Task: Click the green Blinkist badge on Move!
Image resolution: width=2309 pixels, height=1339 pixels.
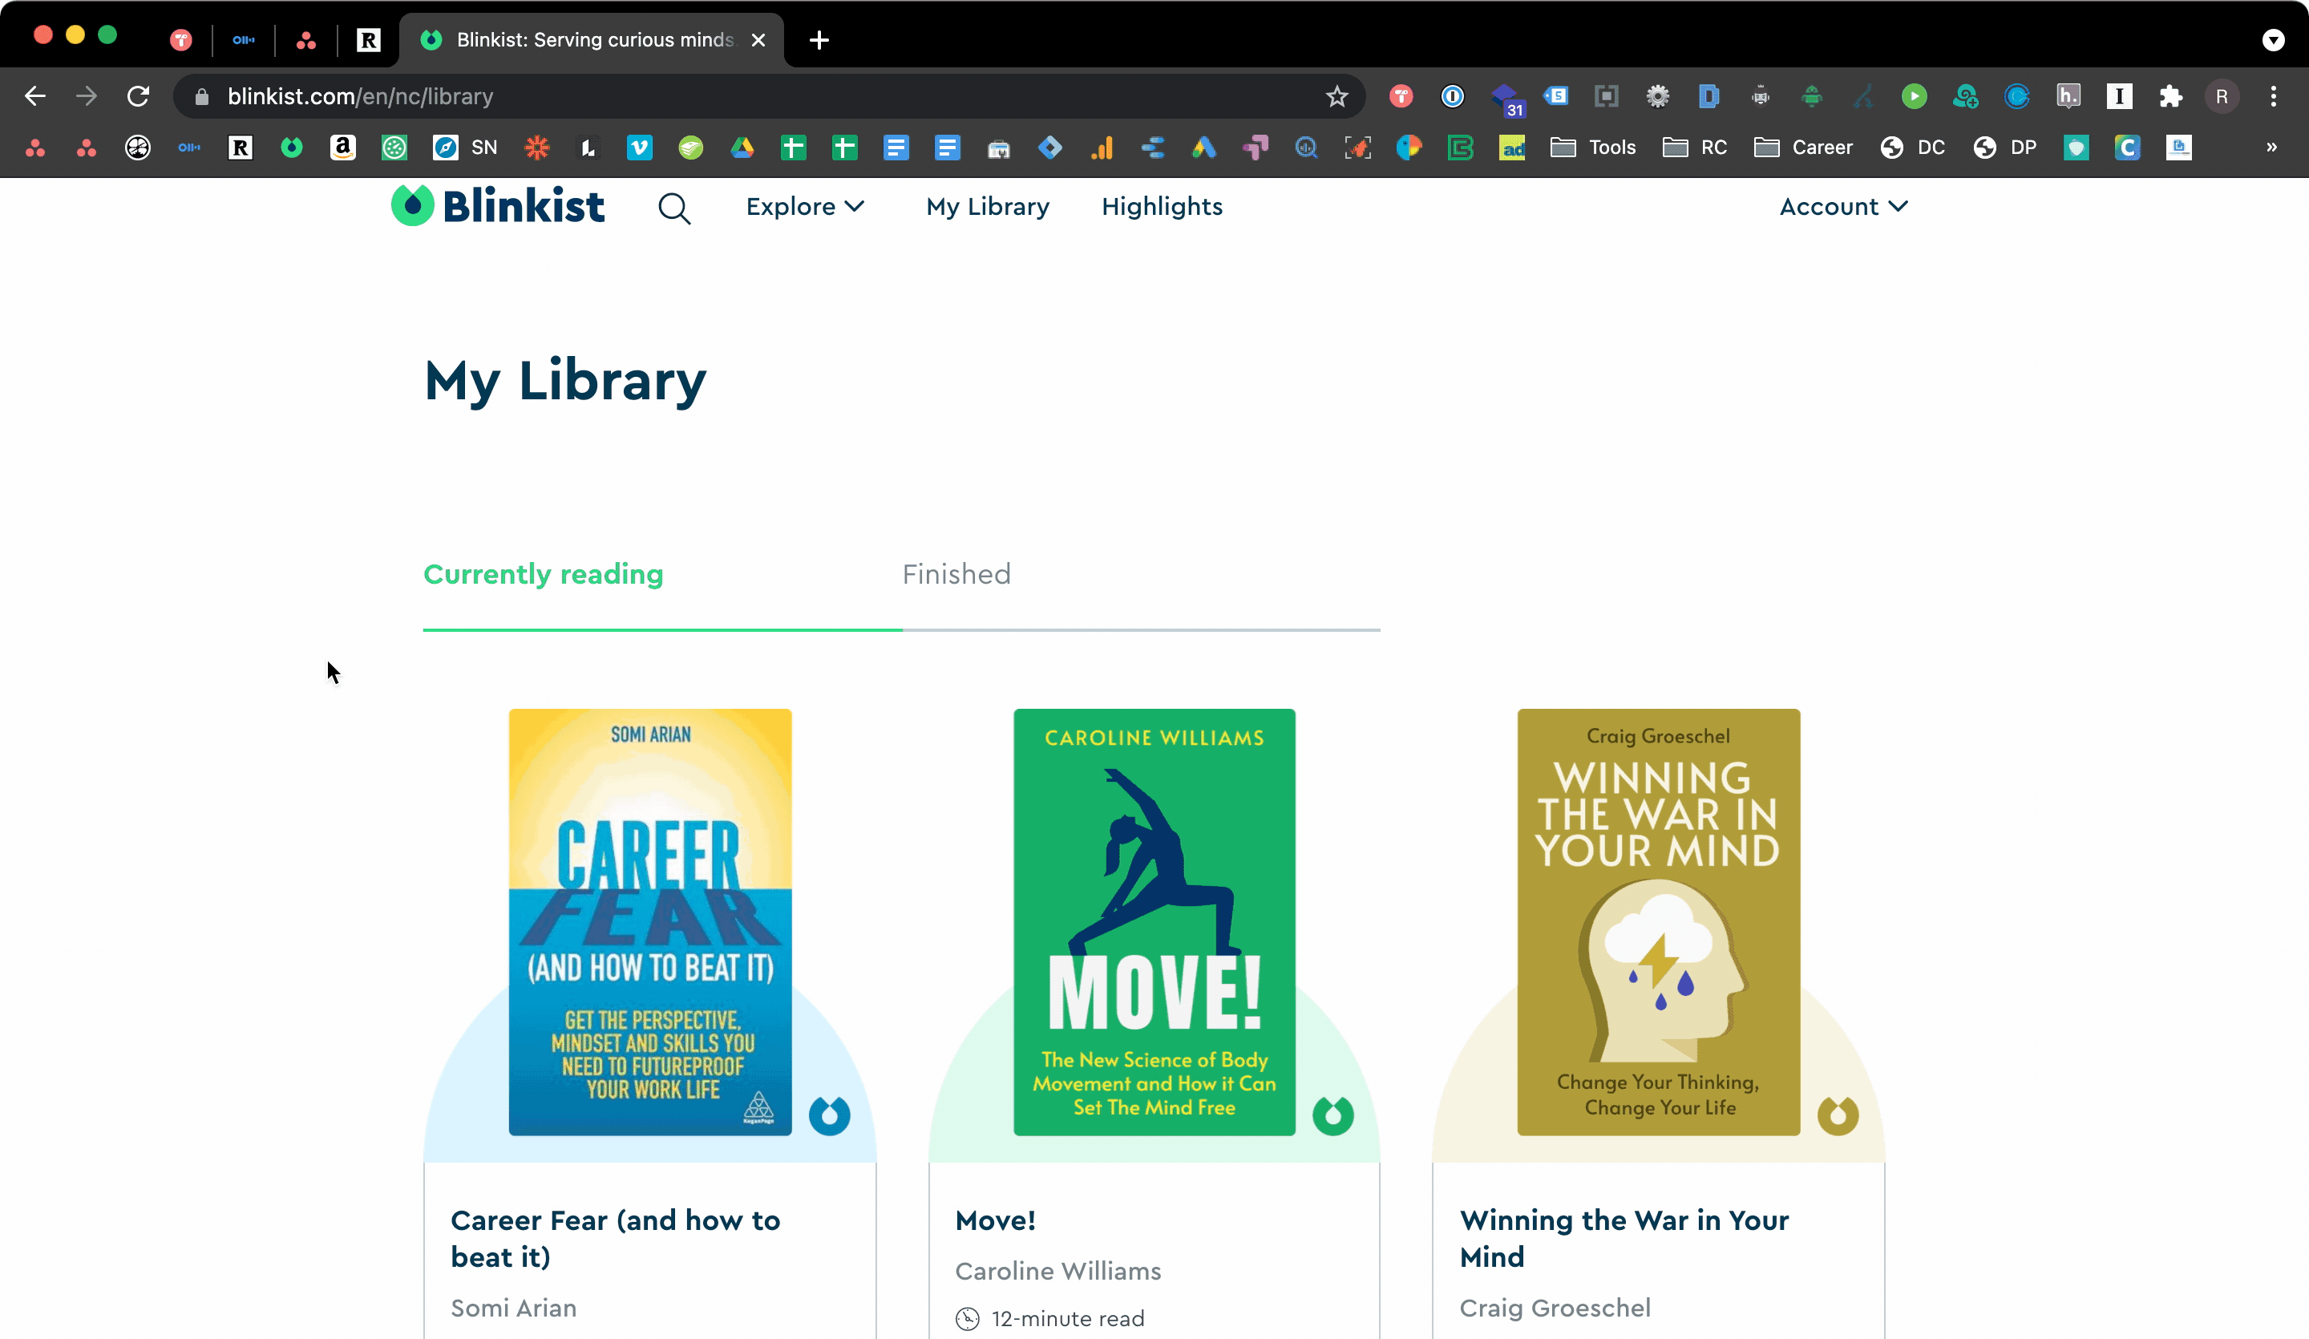Action: click(x=1332, y=1115)
